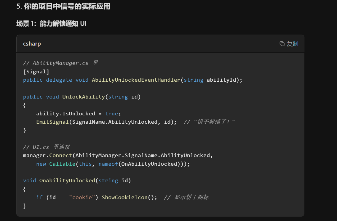Click the subheading 场景 1: 能力解锁通知 UI
This screenshot has width=337, height=221.
[x=51, y=24]
